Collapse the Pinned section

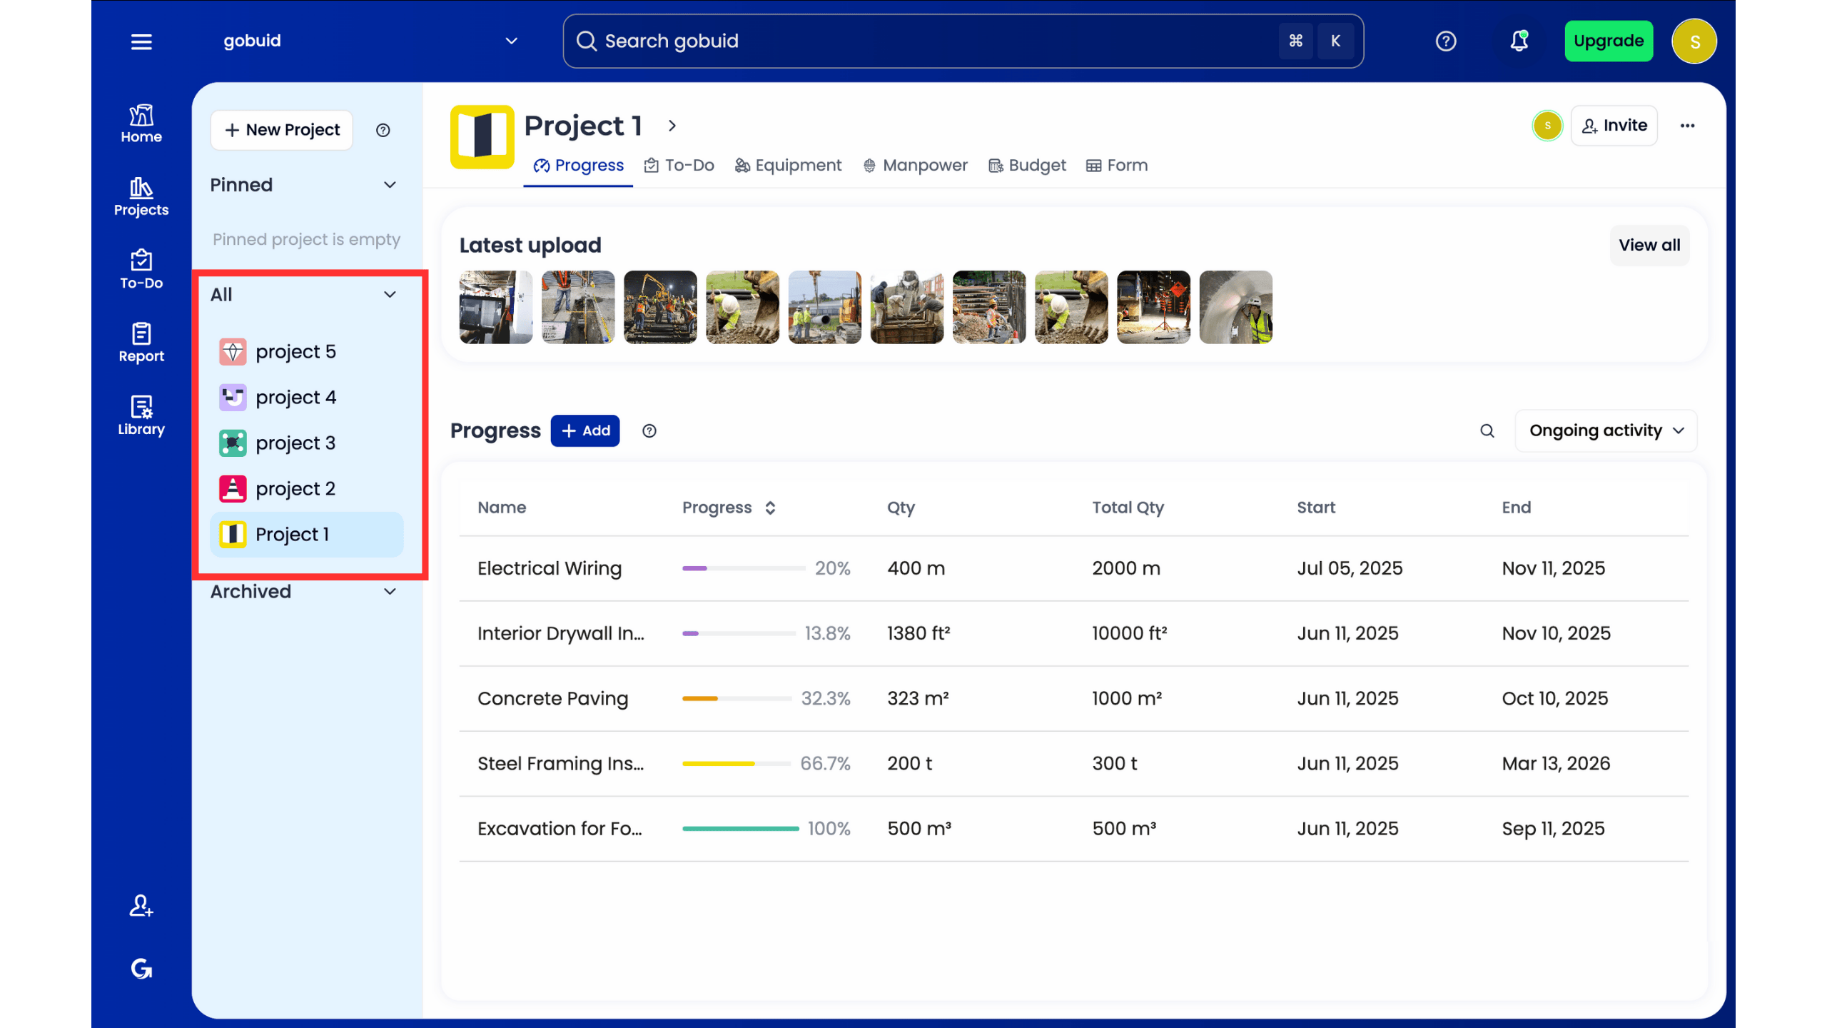click(390, 185)
